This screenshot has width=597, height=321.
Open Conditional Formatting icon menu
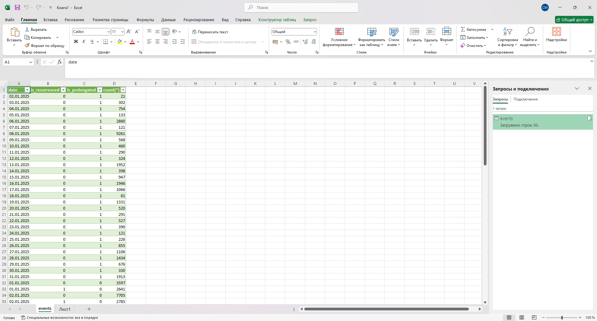point(339,32)
